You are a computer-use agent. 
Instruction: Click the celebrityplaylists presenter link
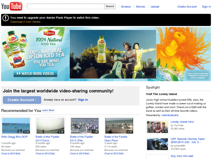170,115
